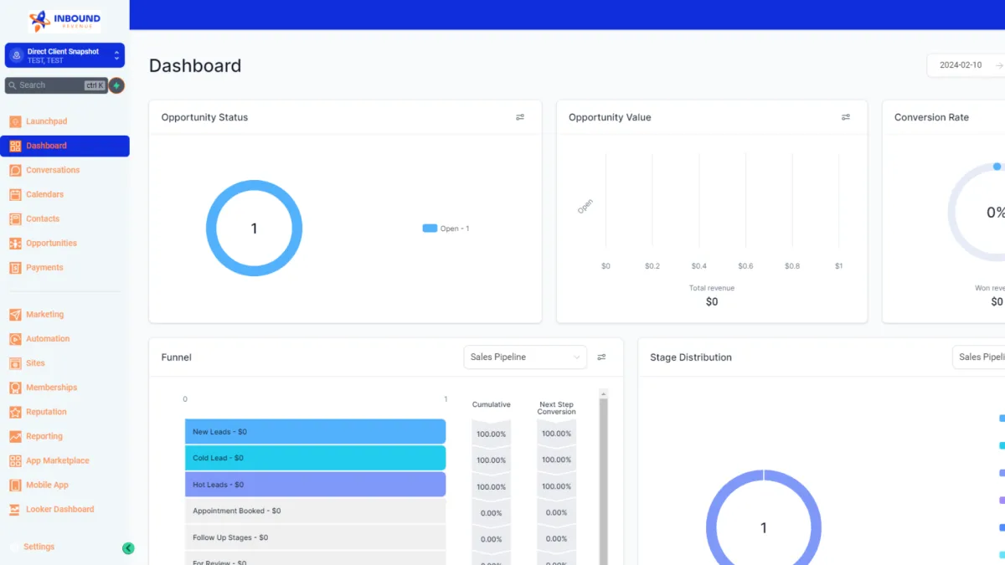Click the Appointment Booked - $0 funnel row

(315, 511)
